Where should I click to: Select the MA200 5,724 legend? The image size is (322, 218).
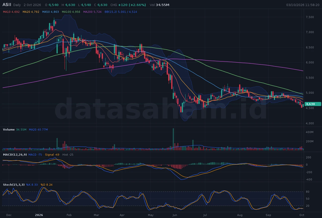92,12
